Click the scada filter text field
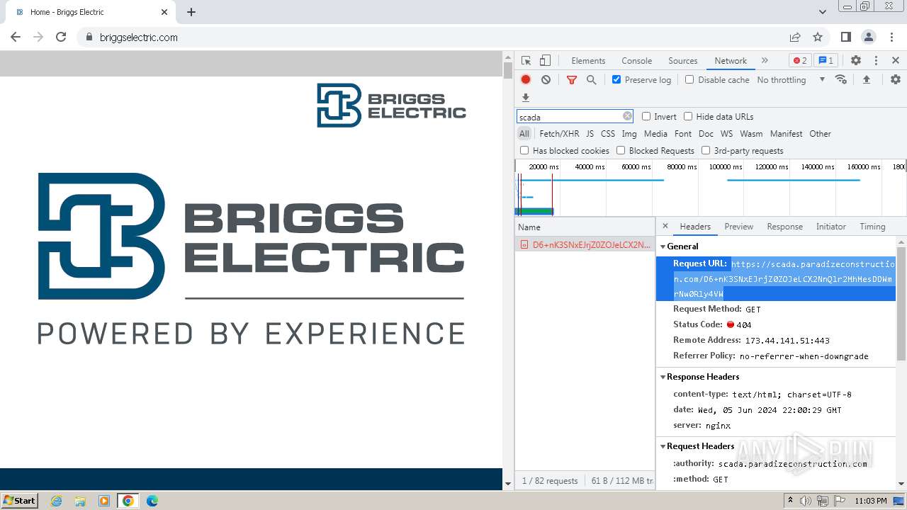 point(569,117)
